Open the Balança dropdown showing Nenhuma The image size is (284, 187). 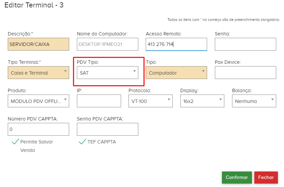(254, 101)
